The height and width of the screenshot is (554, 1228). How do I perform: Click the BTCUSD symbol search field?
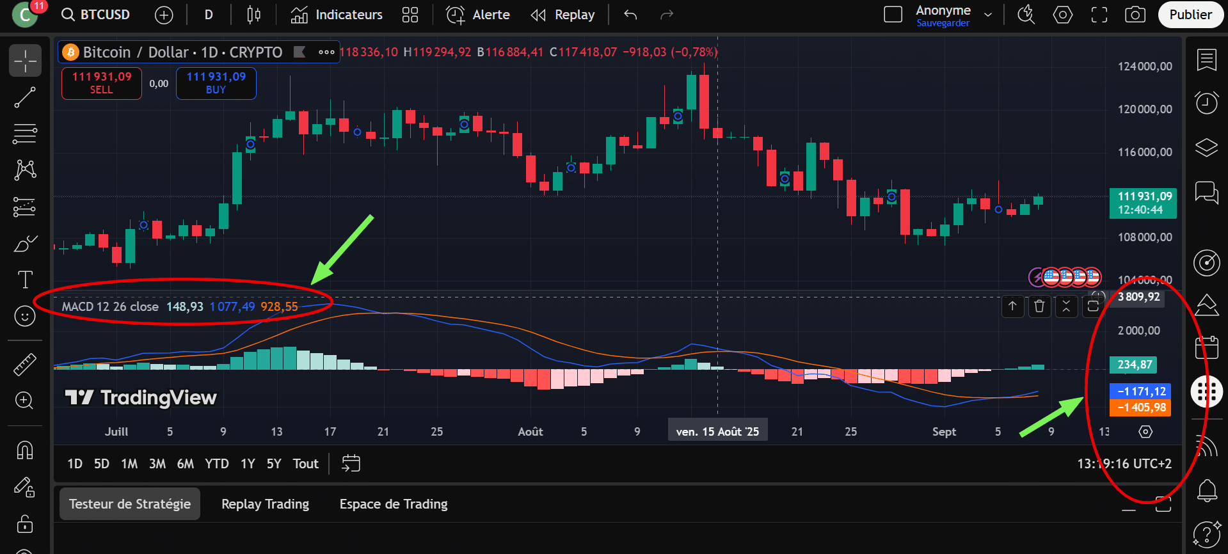click(96, 15)
